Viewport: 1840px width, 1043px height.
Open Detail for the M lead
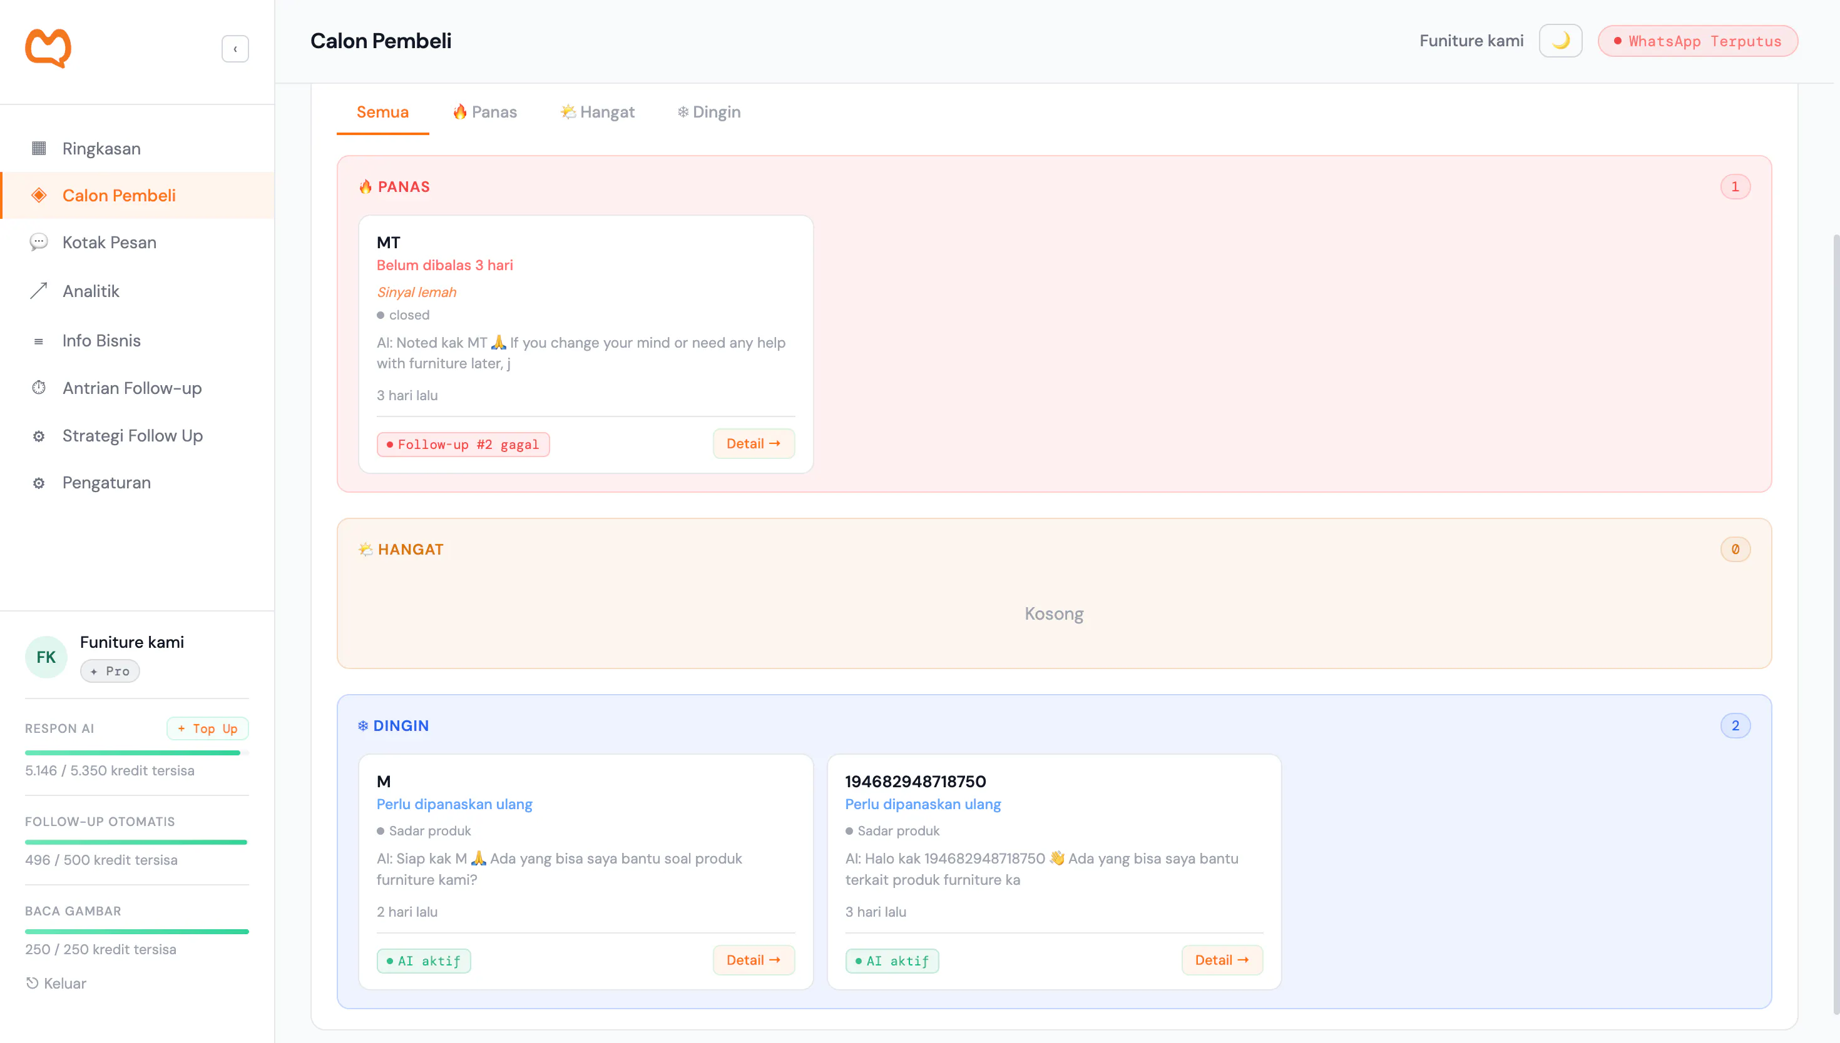tap(754, 960)
